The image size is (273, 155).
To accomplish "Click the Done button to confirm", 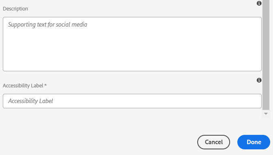I will [x=254, y=142].
